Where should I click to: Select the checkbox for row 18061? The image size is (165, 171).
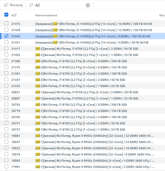coord(6,136)
